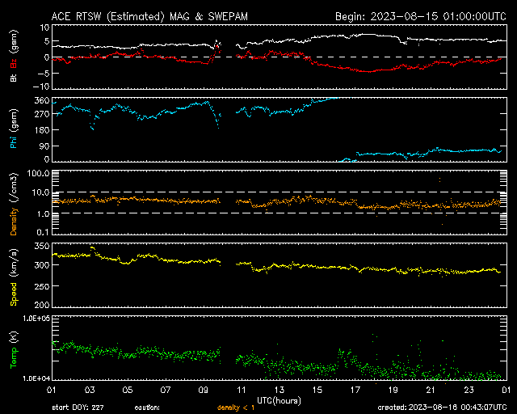517x414 pixels.
Task: Click the '11' hour label on time axis
Action: 242,391
